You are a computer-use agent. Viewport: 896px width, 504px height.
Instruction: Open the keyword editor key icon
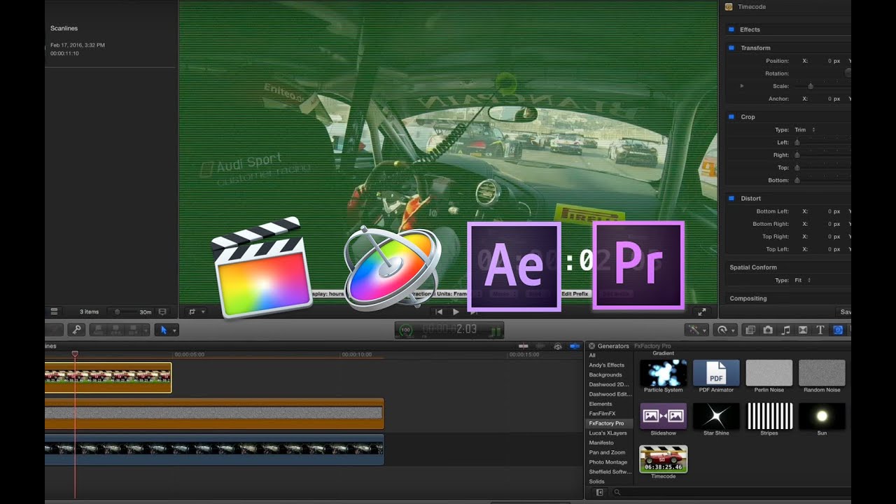(x=76, y=330)
